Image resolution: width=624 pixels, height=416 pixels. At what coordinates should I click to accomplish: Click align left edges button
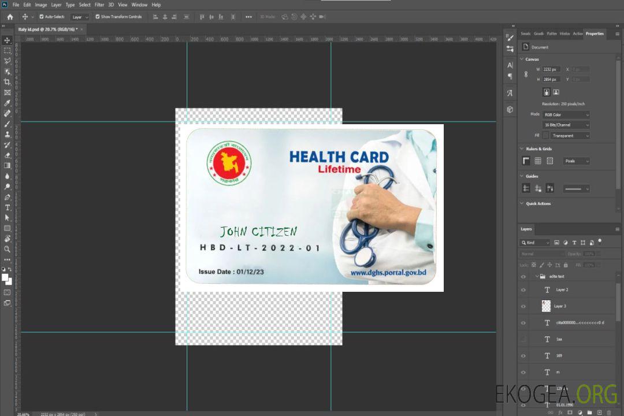tap(155, 17)
